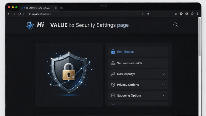Click the site info icon inside address bar
Image resolution: width=206 pixels, height=116 pixels.
(30, 14)
